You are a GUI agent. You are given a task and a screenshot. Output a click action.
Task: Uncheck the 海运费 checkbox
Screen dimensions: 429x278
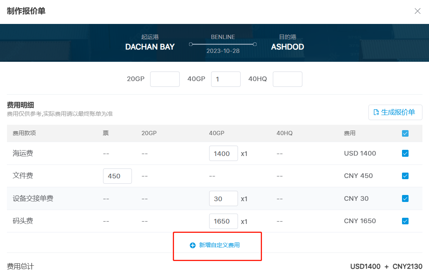(405, 153)
